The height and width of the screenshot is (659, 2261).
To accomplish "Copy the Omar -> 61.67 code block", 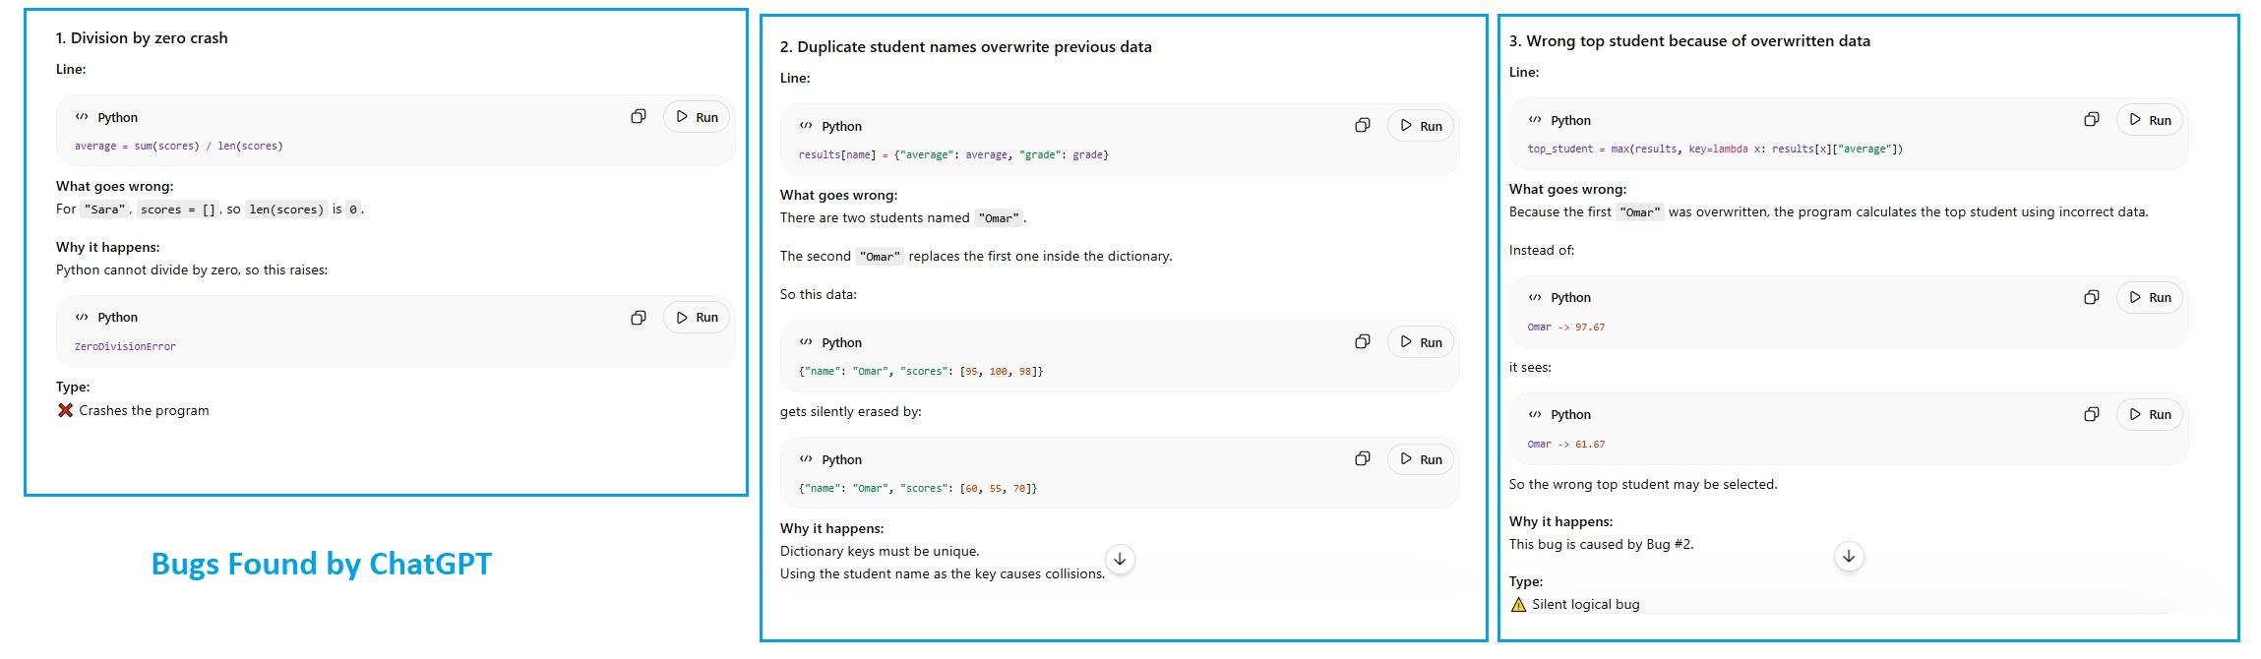I will 2092,414.
